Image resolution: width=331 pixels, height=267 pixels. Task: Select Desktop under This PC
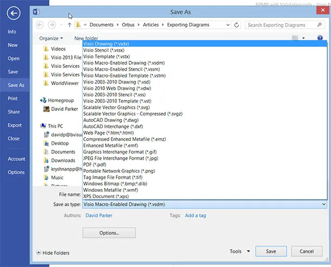(x=56, y=144)
